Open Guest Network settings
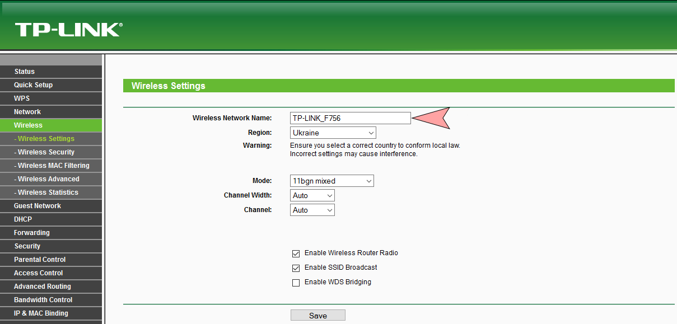Image resolution: width=677 pixels, height=324 pixels. [x=37, y=205]
